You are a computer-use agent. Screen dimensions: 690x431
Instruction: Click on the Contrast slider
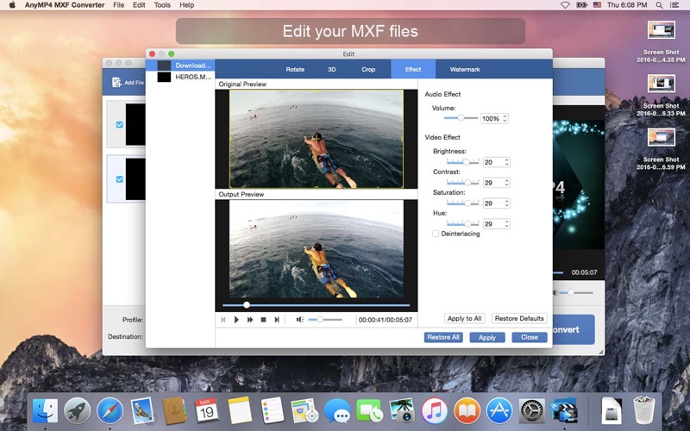(462, 183)
